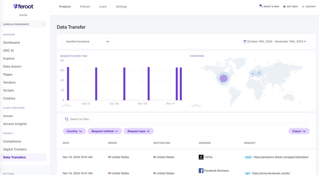
Task: Open the Request method filter dropdown
Action: 105,131
